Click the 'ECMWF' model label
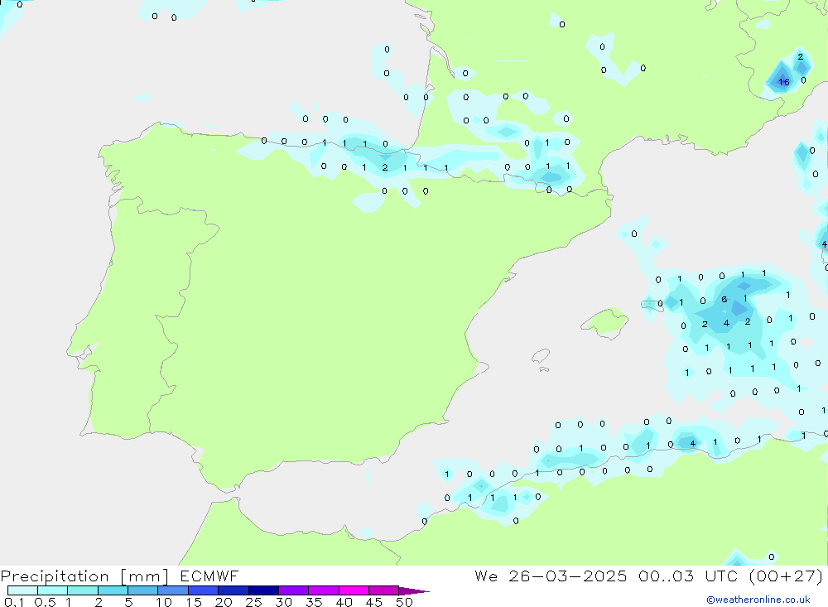828x607 pixels. (209, 576)
